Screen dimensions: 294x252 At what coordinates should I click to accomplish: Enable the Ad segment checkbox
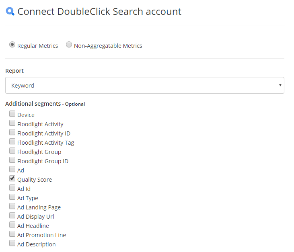(12, 169)
